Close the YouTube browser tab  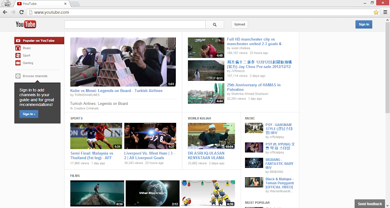point(65,4)
